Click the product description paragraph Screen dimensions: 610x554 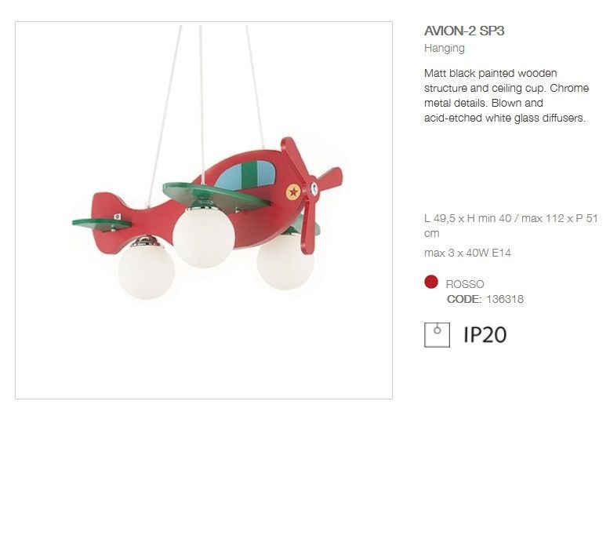[x=507, y=96]
